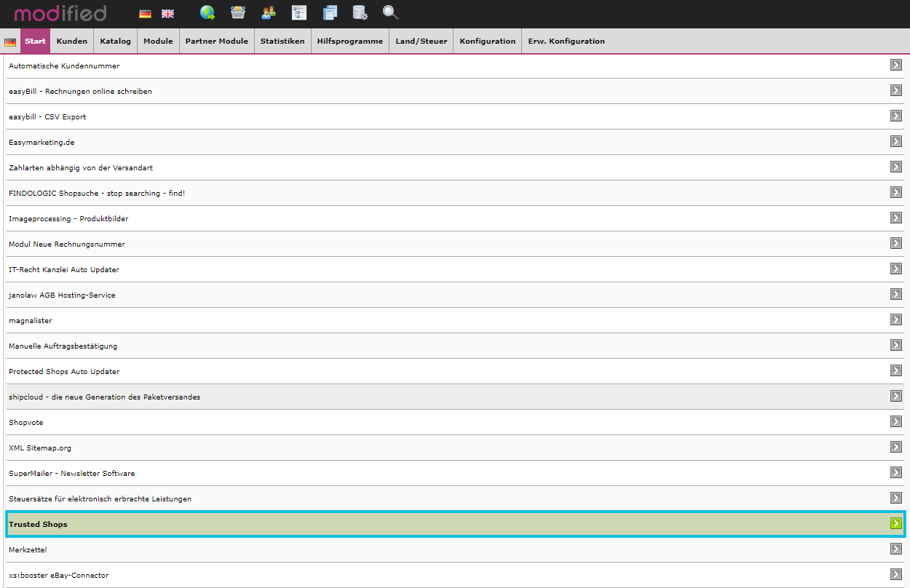
Task: Click the blue notebook pages icon
Action: point(330,12)
